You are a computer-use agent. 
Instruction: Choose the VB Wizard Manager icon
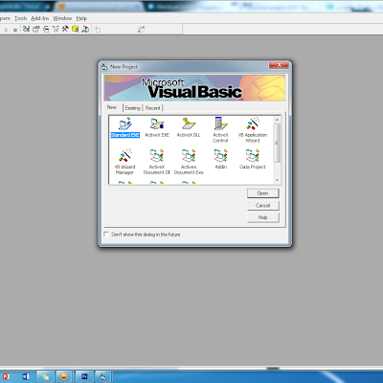point(124,162)
